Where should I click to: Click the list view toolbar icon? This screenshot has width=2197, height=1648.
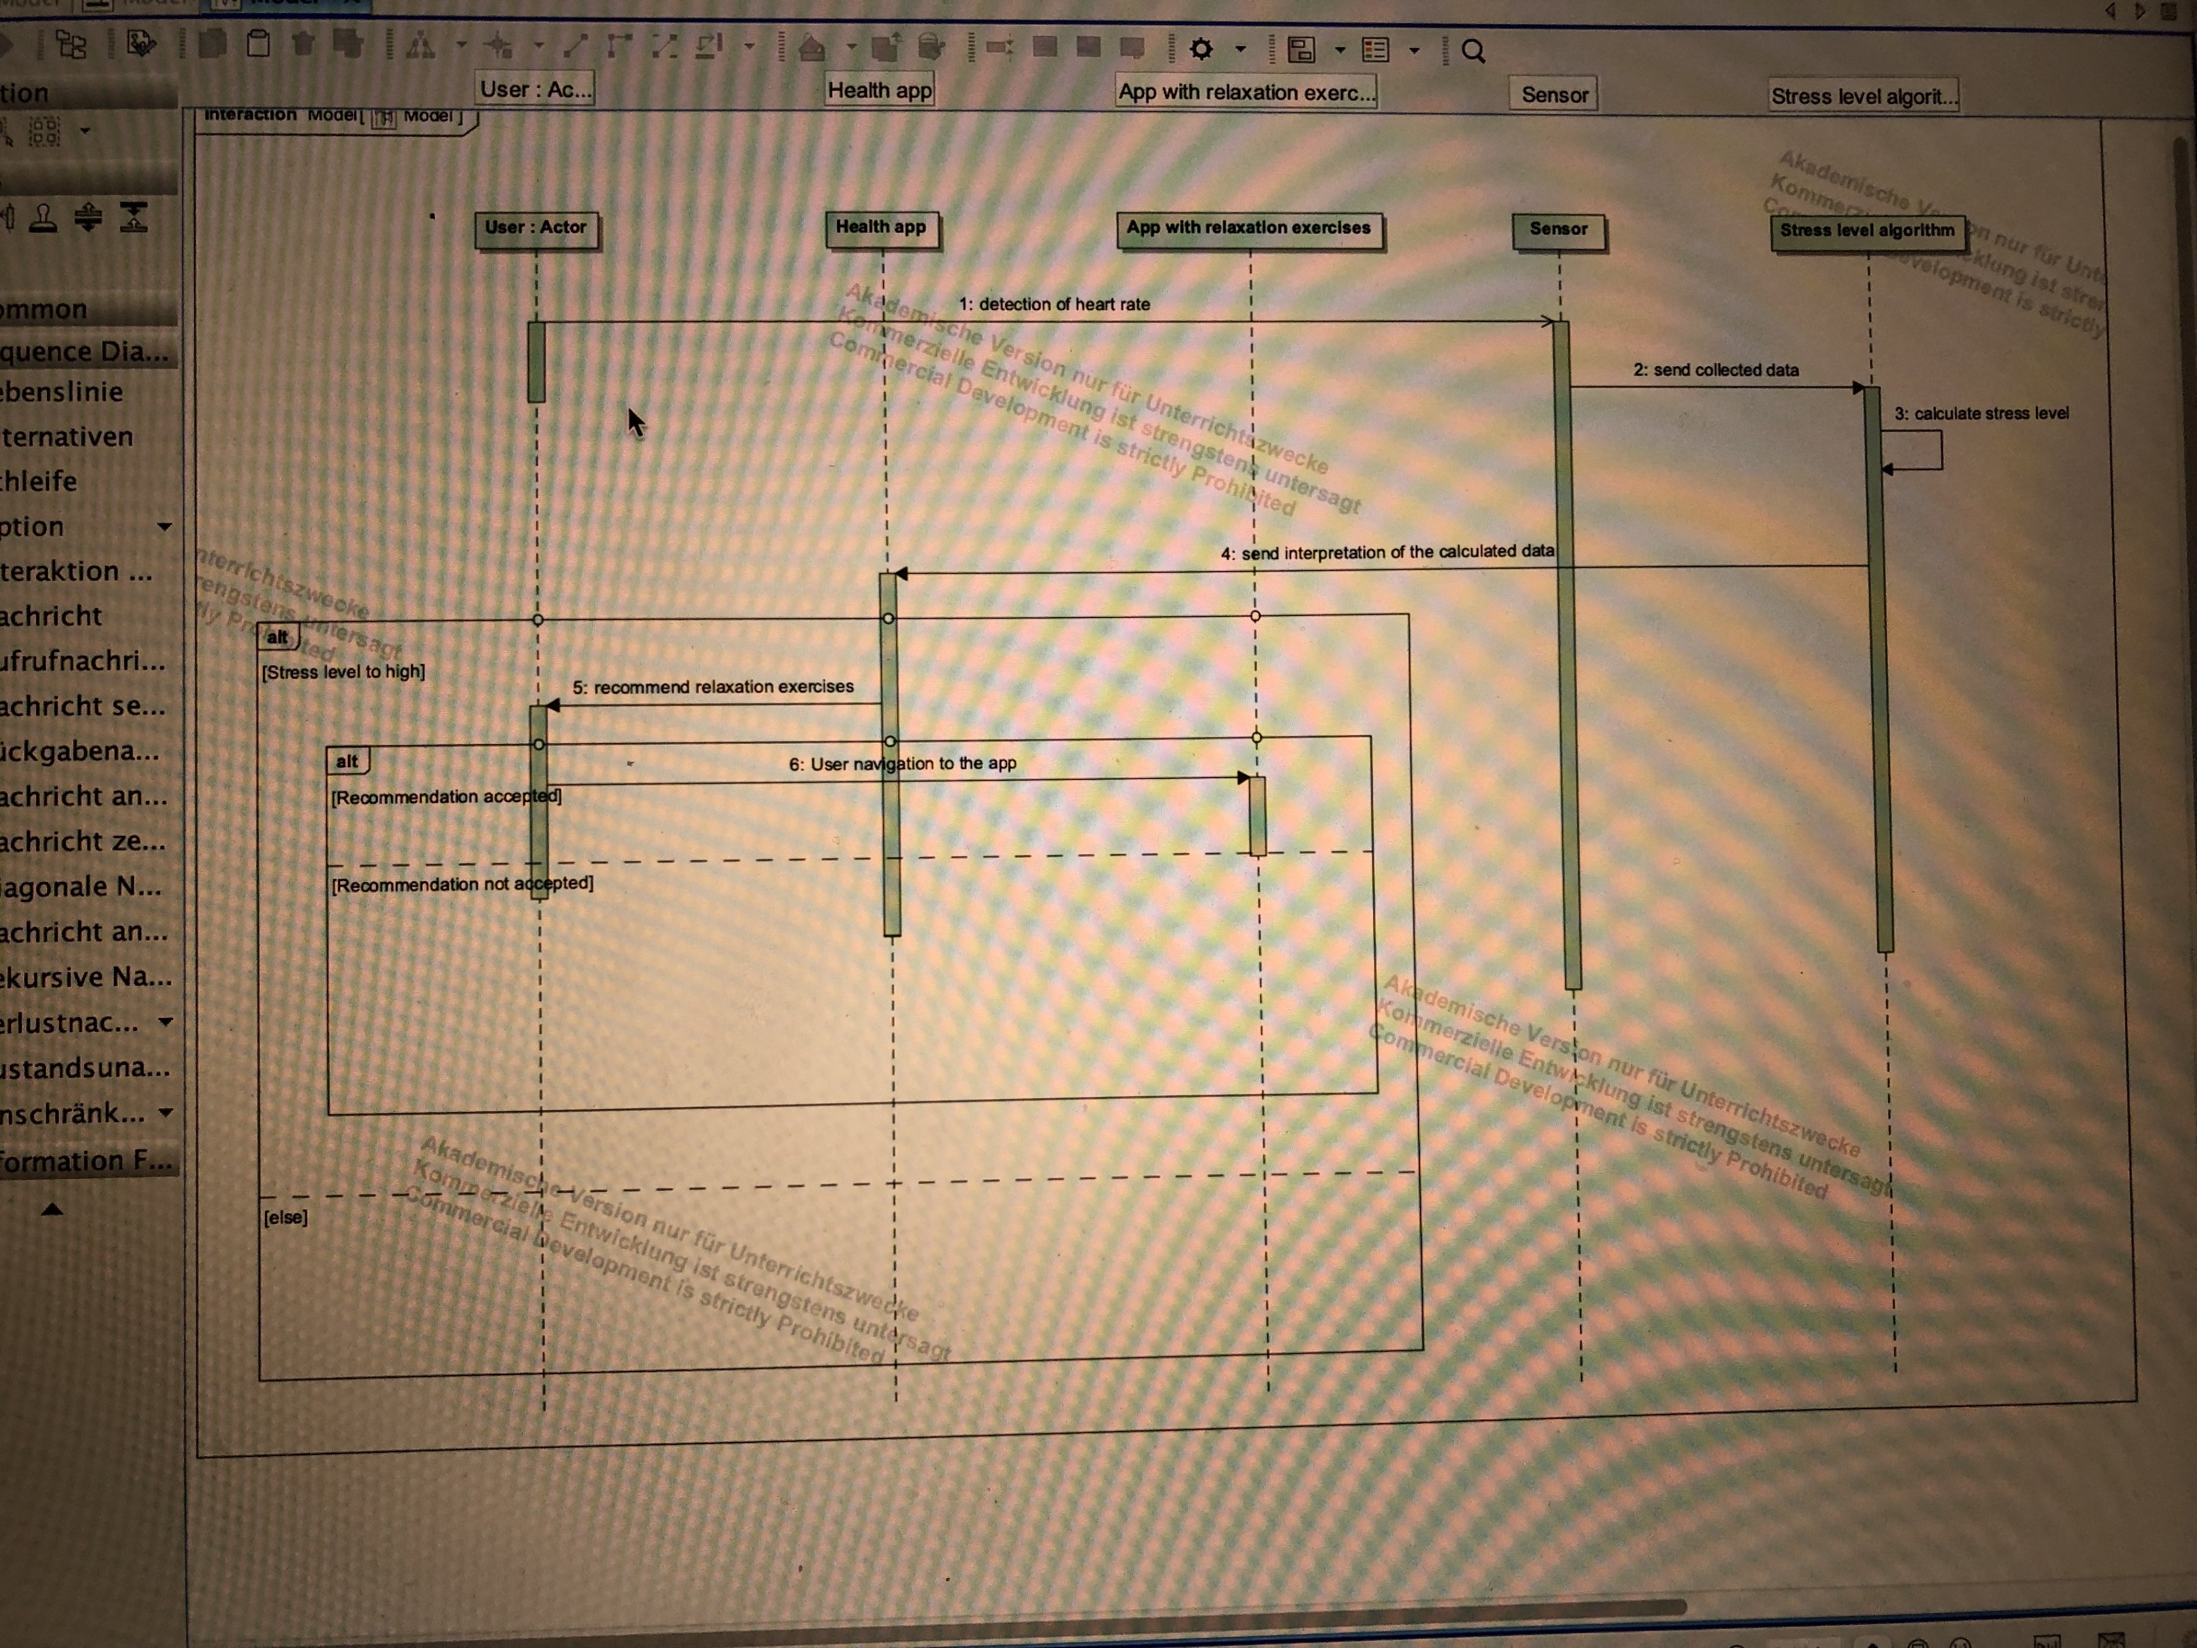click(x=1375, y=50)
